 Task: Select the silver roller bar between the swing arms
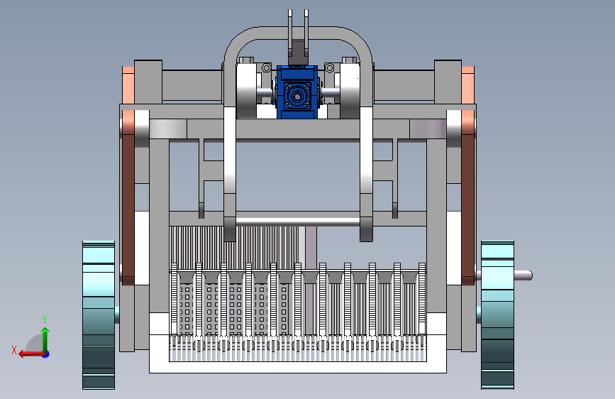[x=298, y=222]
